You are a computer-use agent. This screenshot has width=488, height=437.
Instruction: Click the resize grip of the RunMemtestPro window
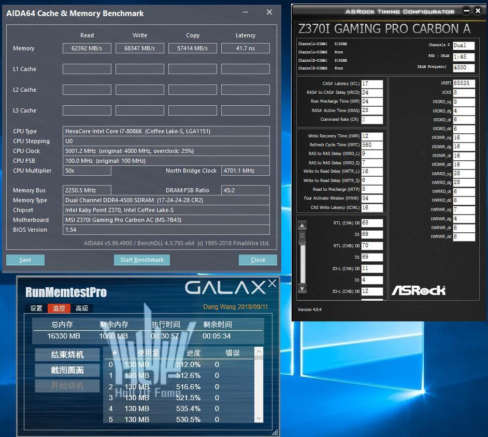point(275,432)
